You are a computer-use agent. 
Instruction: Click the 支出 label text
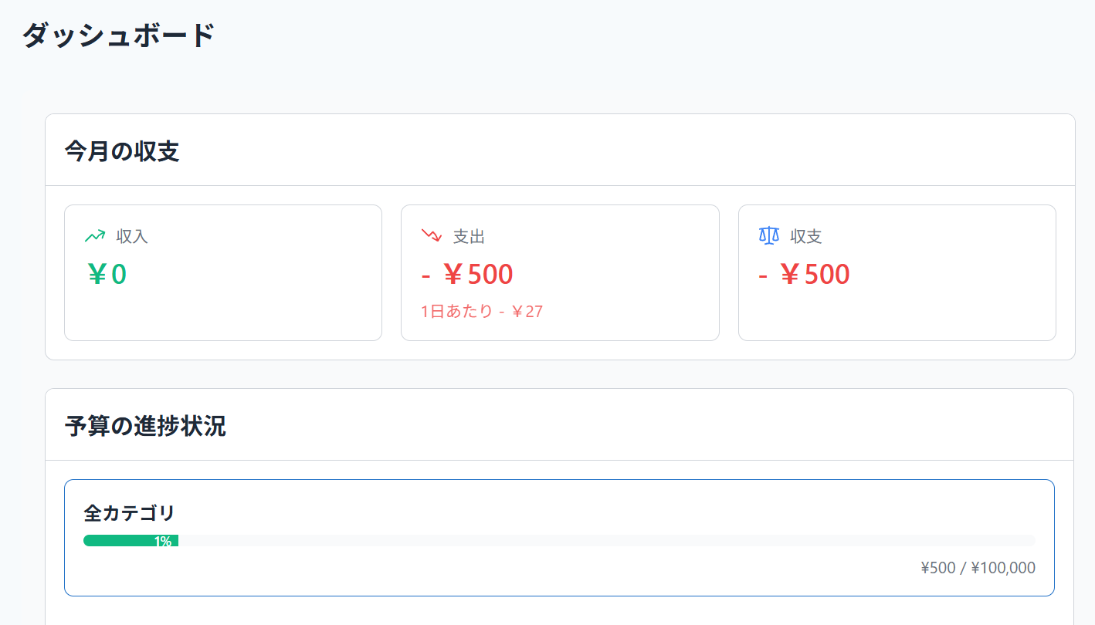[469, 236]
